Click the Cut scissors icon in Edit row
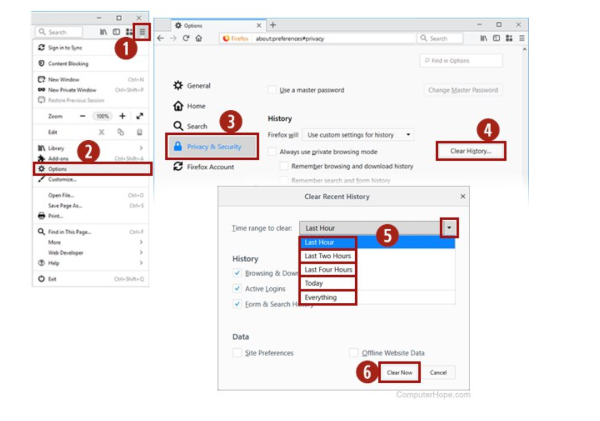The height and width of the screenshot is (421, 600). [x=102, y=133]
